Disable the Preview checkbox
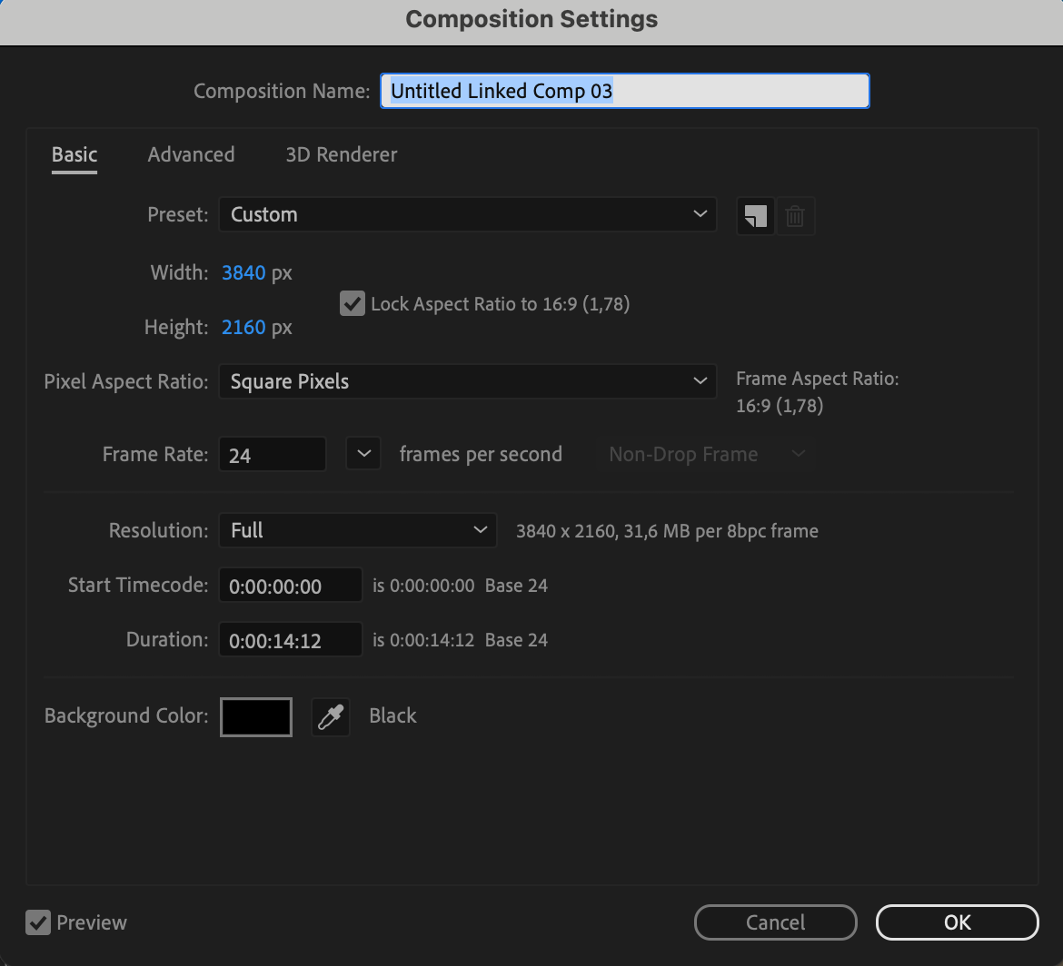 pyautogui.click(x=38, y=922)
